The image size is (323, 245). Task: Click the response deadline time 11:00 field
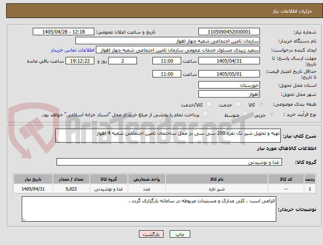pyautogui.click(x=167, y=61)
